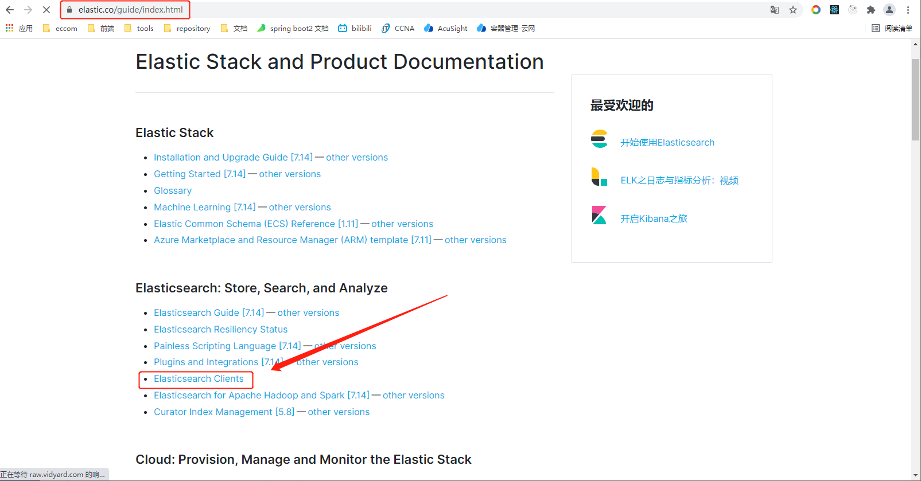The height and width of the screenshot is (481, 921).
Task: Open the React developer tools extension
Action: (x=834, y=10)
